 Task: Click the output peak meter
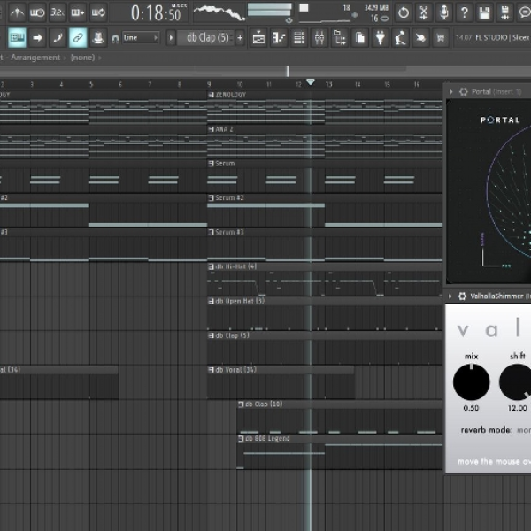(x=270, y=10)
